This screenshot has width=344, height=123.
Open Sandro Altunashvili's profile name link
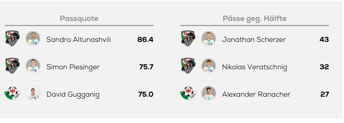[x=79, y=39]
